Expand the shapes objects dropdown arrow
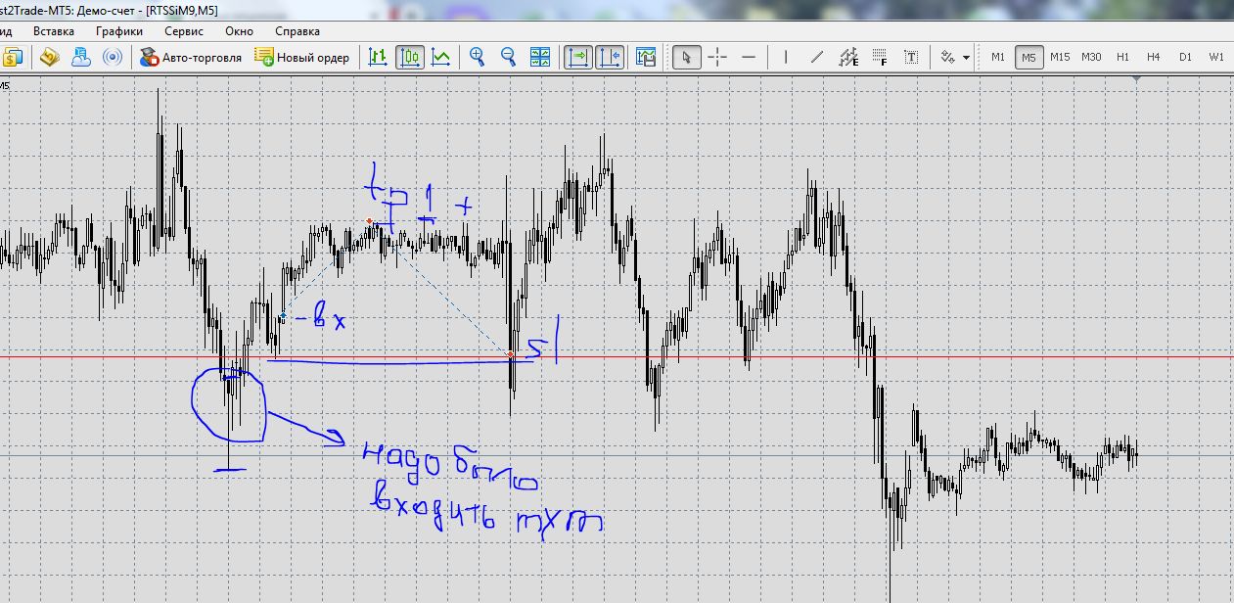Image resolution: width=1234 pixels, height=603 pixels. tap(967, 57)
